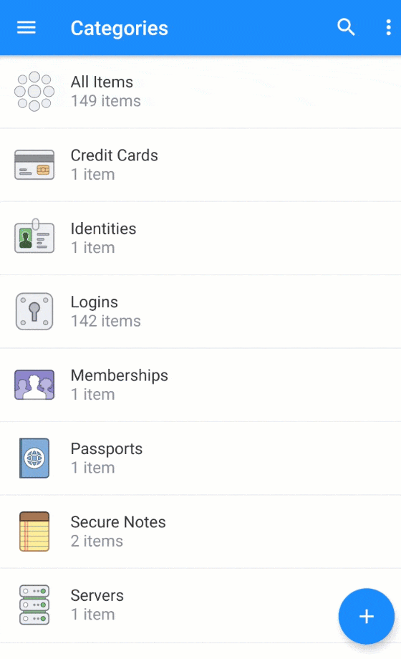The image size is (401, 659).
Task: Click the Identities badge icon
Action: pos(34,236)
